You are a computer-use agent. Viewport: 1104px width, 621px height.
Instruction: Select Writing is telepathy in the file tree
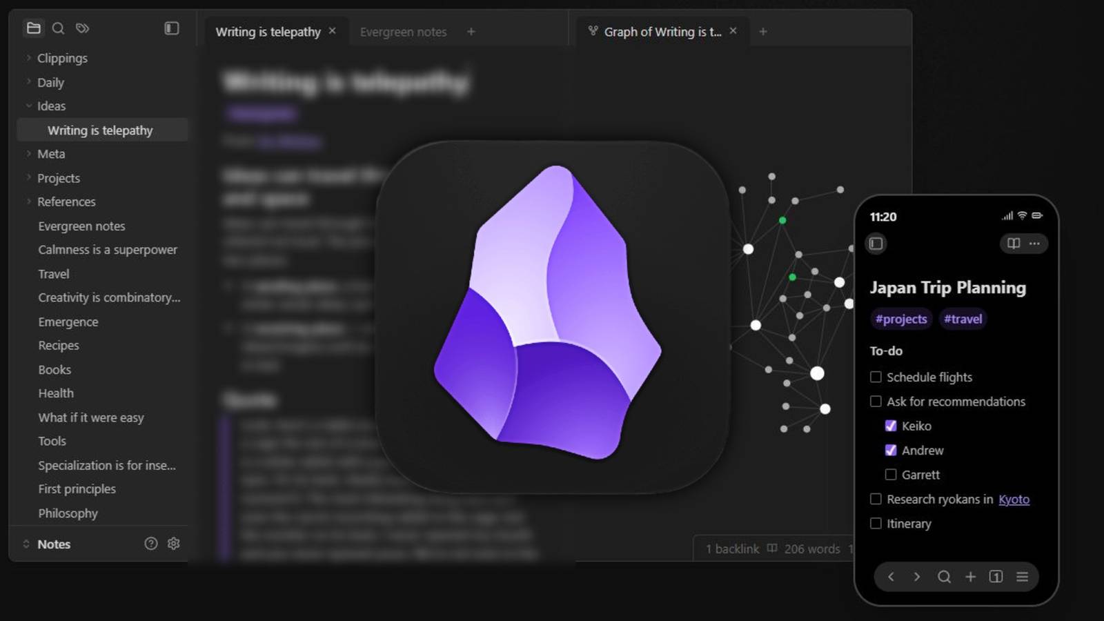click(102, 130)
